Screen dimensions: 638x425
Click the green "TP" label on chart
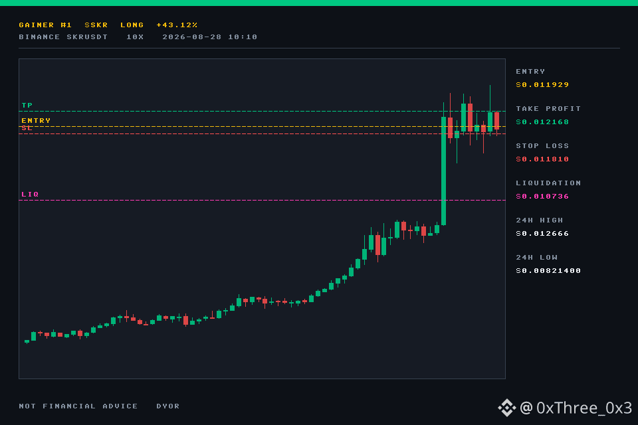coord(27,106)
